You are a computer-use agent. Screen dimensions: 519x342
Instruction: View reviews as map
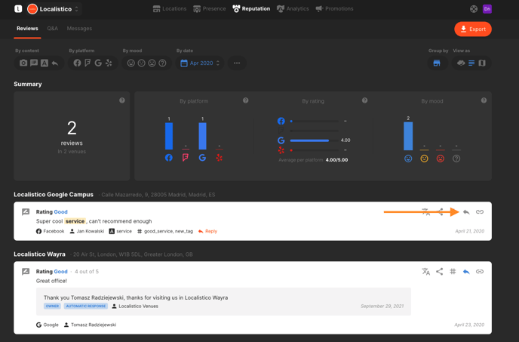pyautogui.click(x=482, y=63)
